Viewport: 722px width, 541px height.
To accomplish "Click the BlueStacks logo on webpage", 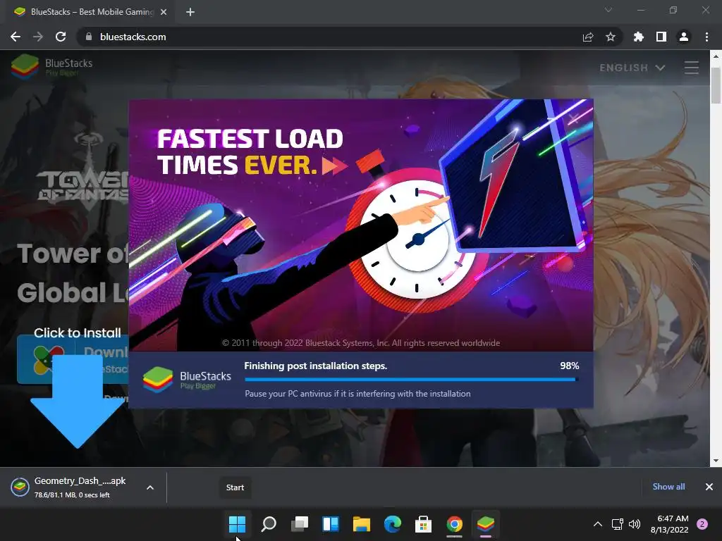I will point(52,67).
